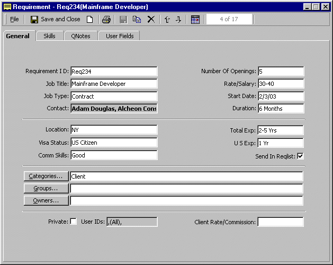Enable the Private checkbox
Image resolution: width=333 pixels, height=265 pixels.
[x=73, y=221]
